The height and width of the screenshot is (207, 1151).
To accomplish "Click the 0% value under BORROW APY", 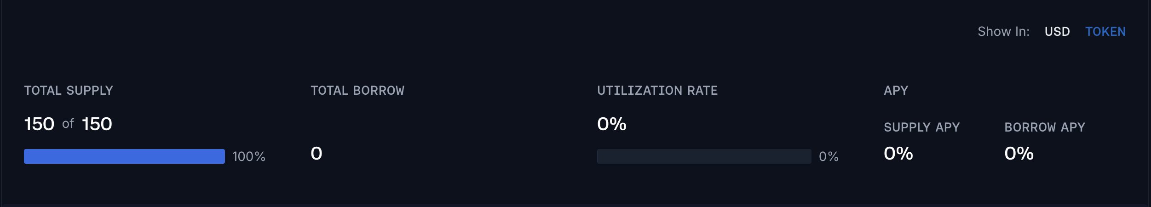I will point(1019,154).
